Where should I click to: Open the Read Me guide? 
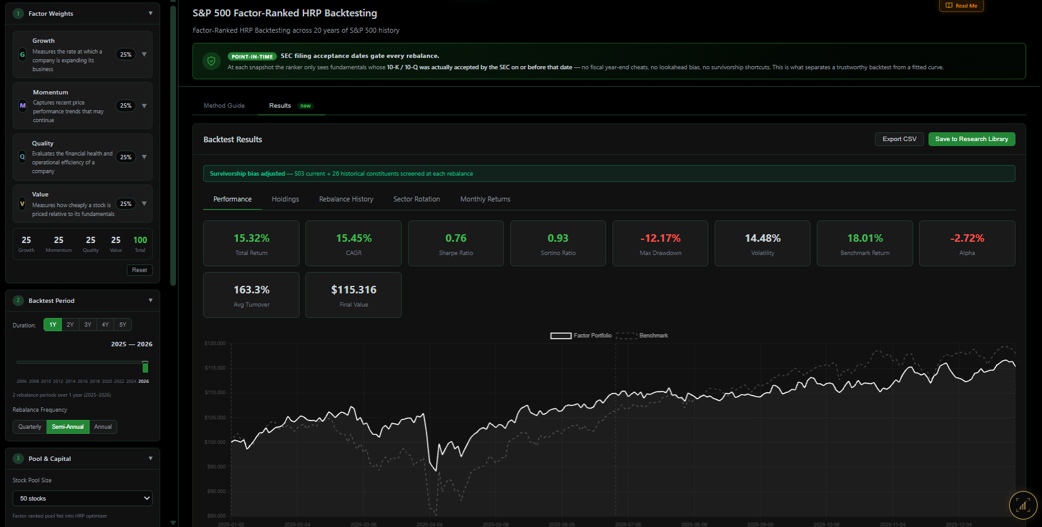tap(961, 6)
